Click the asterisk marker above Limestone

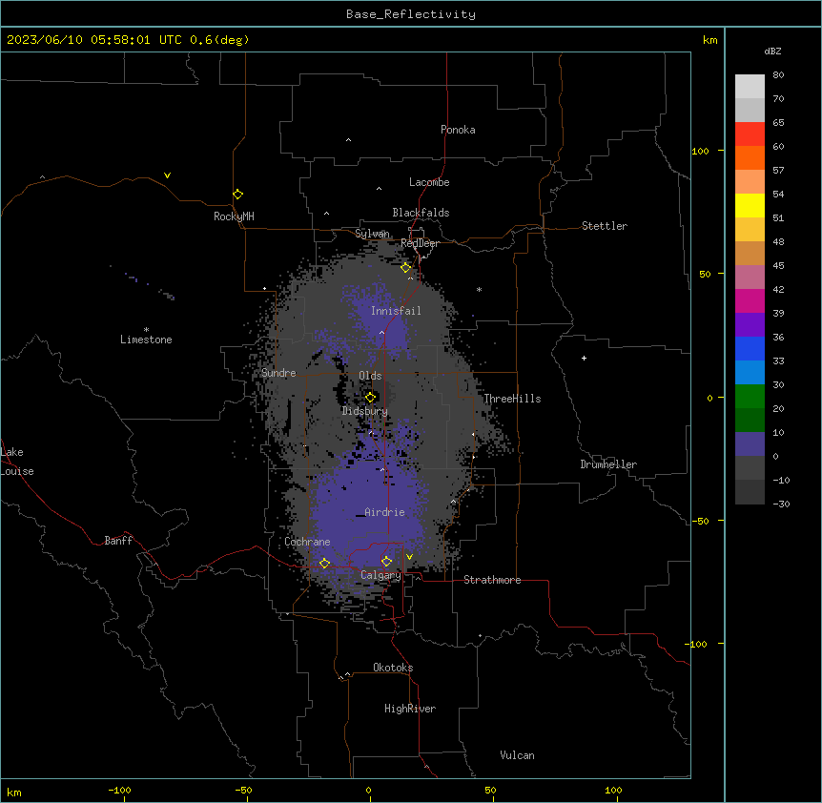[146, 330]
